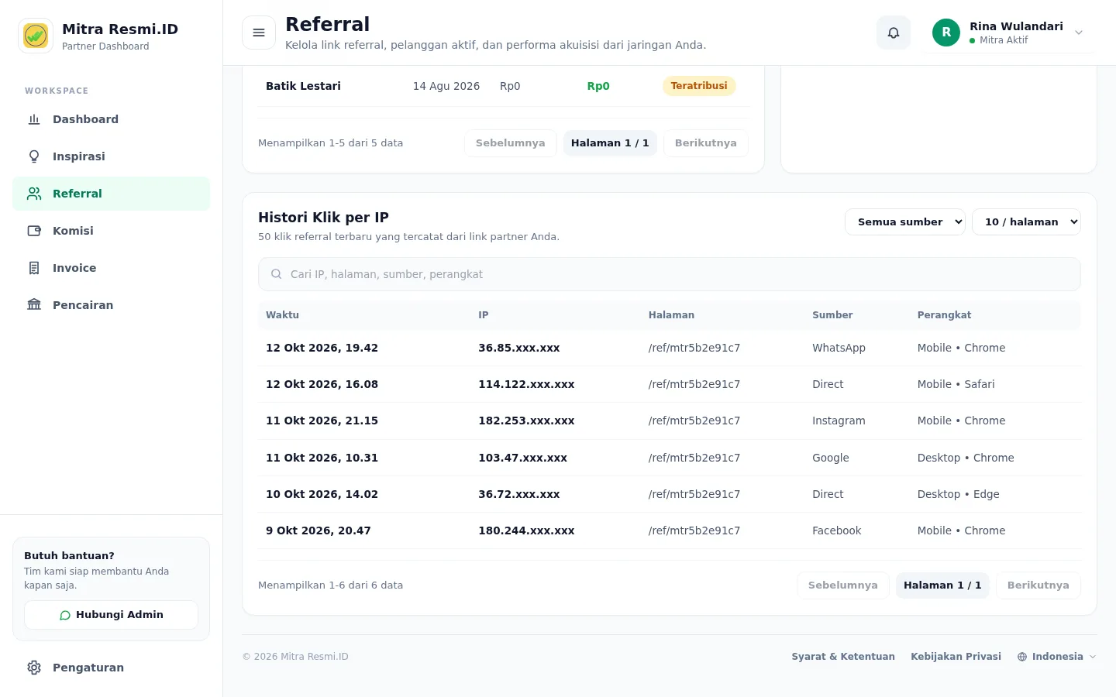Viewport: 1116px width, 697px height.
Task: Click IP 103.47.xxx.xxx in the table
Action: pyautogui.click(x=523, y=458)
